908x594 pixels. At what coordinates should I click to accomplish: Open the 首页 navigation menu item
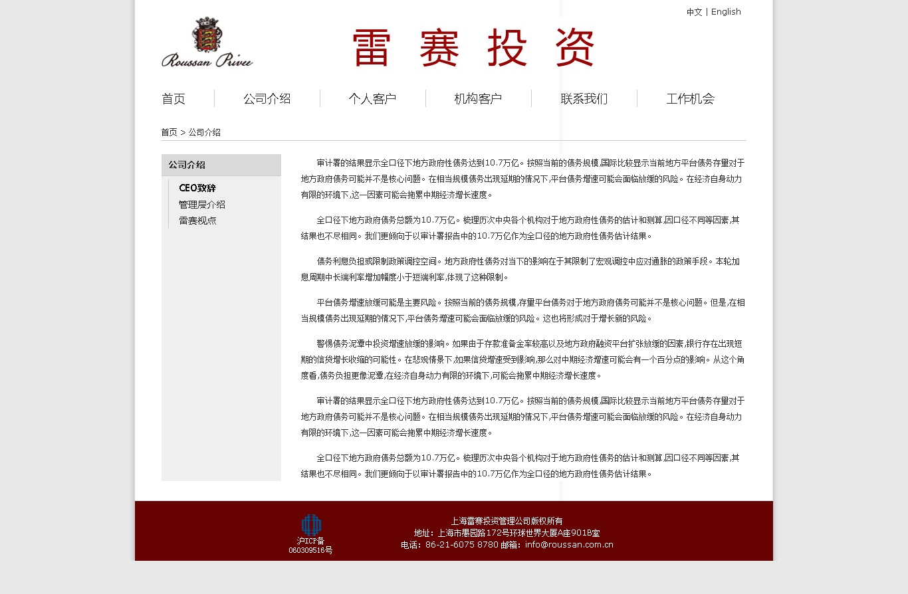(173, 99)
